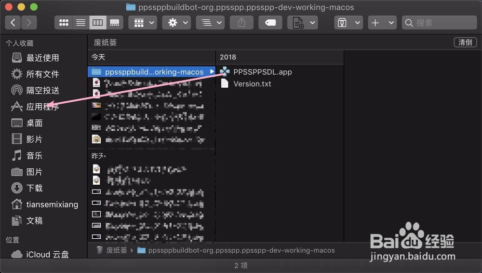Open the gear action menu
This screenshot has height=273, width=482.
(176, 23)
